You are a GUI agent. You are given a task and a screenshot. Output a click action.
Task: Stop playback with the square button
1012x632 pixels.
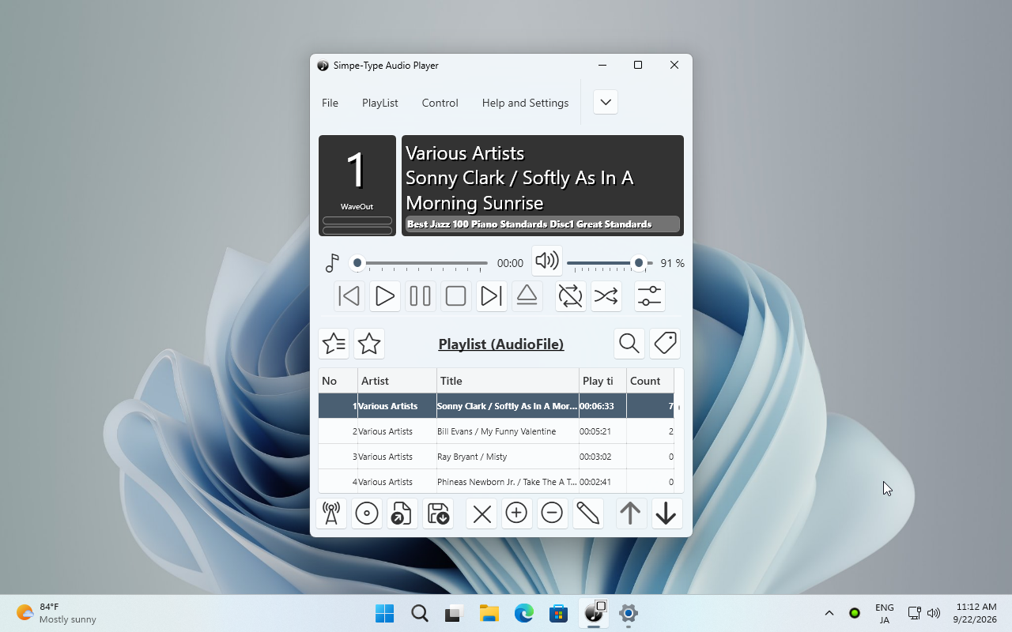456,296
